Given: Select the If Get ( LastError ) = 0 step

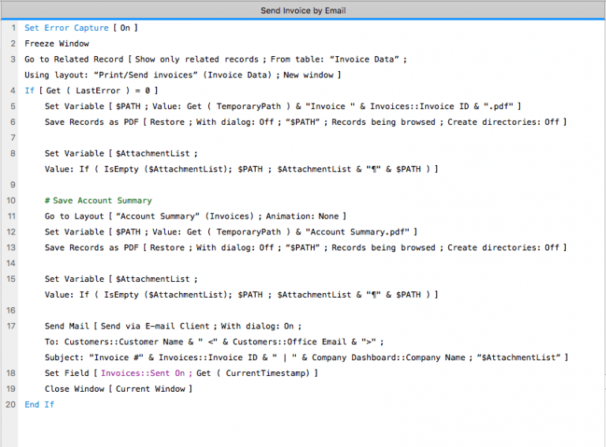Looking at the screenshot, I should tap(92, 91).
